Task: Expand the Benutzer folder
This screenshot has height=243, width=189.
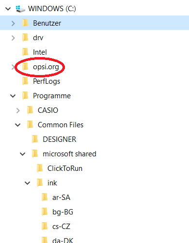Action: click(13, 23)
